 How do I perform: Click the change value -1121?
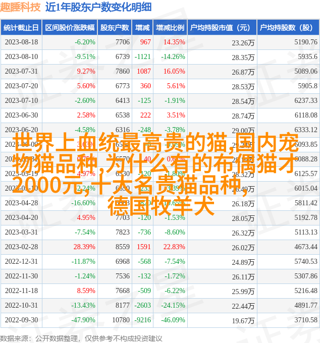[143, 56]
